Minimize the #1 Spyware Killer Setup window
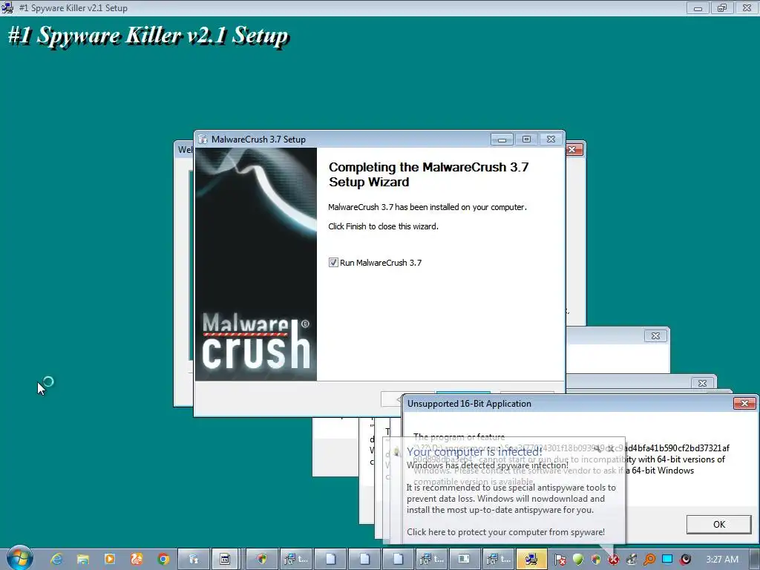The height and width of the screenshot is (570, 760). pyautogui.click(x=698, y=8)
